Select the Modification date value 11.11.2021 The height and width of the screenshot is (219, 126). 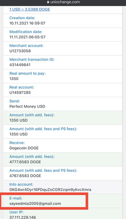[19, 37]
